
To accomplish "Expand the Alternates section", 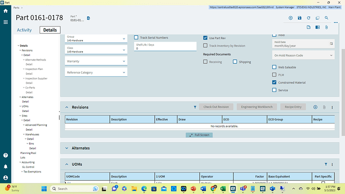I will click(x=66, y=148).
